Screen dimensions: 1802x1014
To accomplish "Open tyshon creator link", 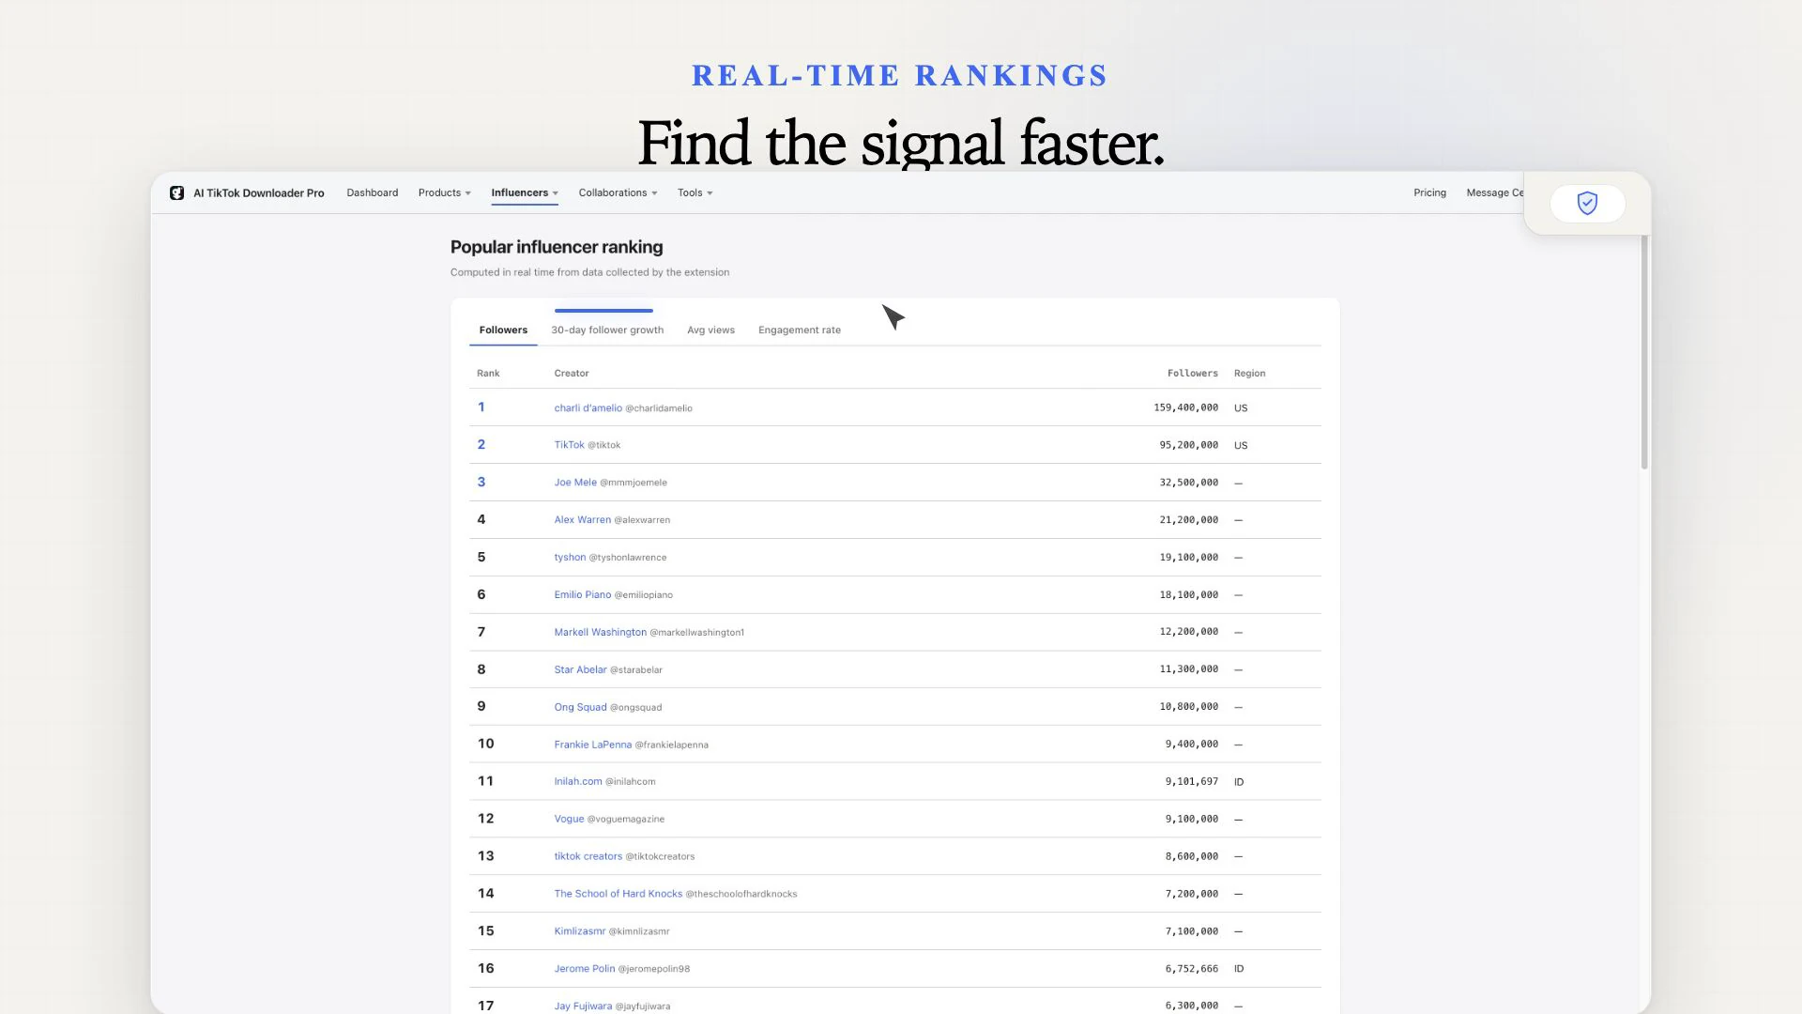I will (570, 558).
